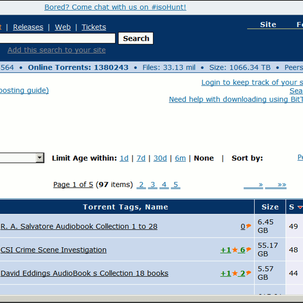Click the 2 comments count on David Eddings row
Viewport: 303px width, 303px height.
243,273
